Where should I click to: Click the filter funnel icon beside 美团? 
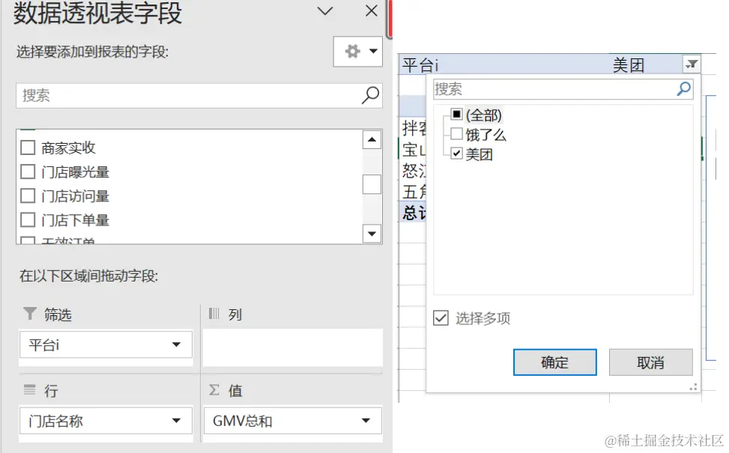tap(690, 64)
